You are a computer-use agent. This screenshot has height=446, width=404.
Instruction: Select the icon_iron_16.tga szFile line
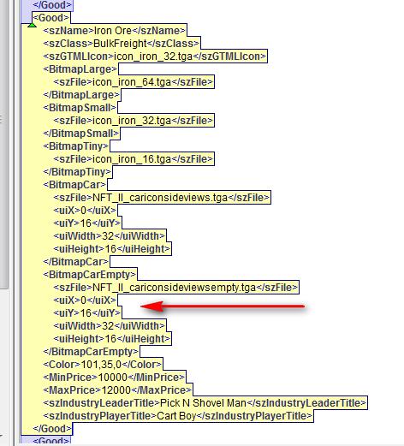(134, 159)
